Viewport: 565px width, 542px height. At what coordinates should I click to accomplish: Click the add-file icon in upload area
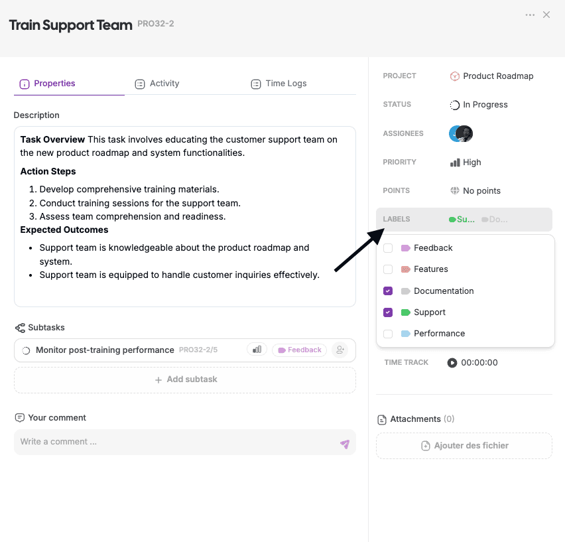click(426, 446)
